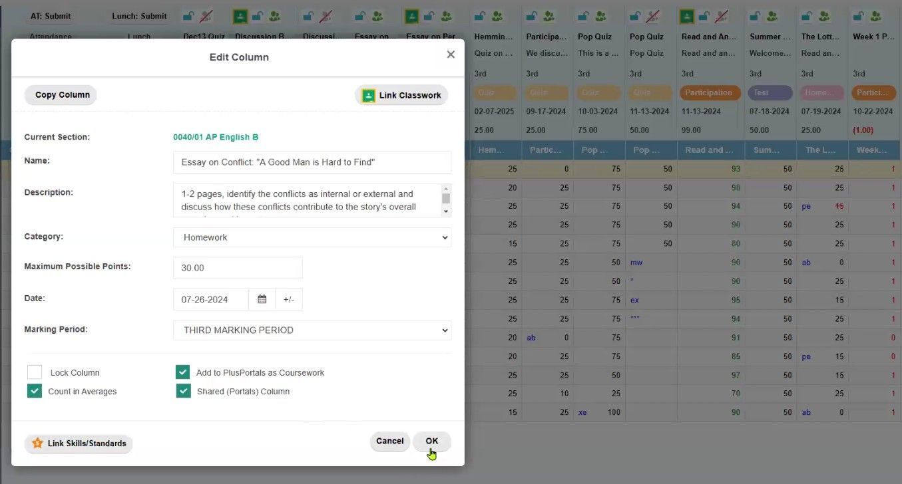Click the Classroom icon above Discussion B column
The width and height of the screenshot is (902, 484).
[241, 15]
